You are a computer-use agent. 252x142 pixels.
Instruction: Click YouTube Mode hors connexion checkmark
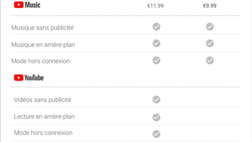[x=156, y=134]
